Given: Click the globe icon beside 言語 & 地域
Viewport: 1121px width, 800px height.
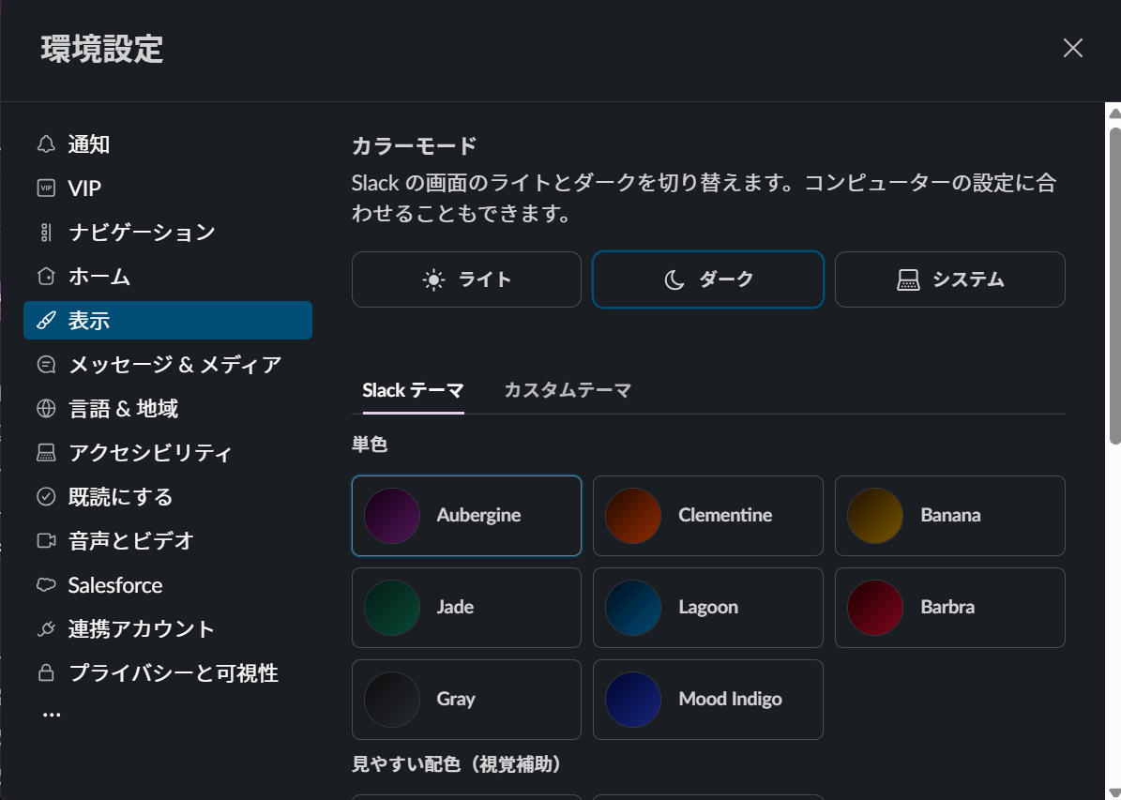Looking at the screenshot, I should click(x=46, y=409).
